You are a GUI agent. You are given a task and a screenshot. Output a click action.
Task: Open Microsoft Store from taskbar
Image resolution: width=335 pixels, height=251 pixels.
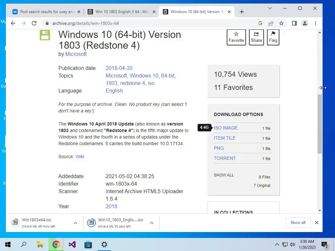click(x=88, y=244)
